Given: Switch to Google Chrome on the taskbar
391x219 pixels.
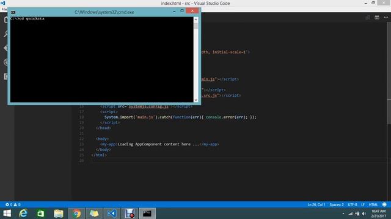Looking at the screenshot, I should (x=76, y=214).
